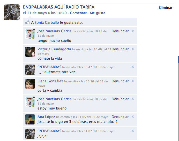Viewport: 179px width, 141px height.
Task: Remove Ana López's comment using X icon
Action: (x=132, y=117)
